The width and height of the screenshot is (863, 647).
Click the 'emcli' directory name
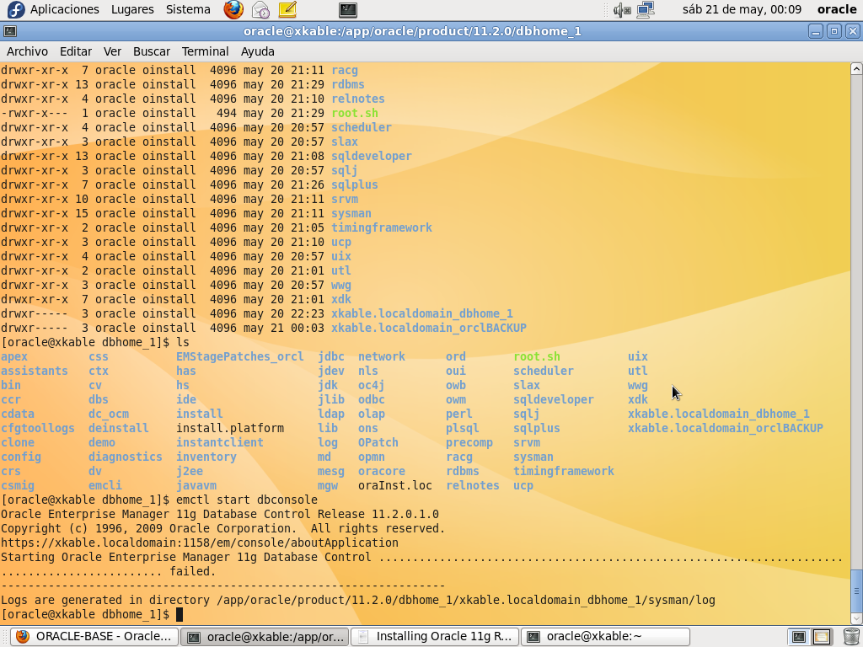[x=105, y=485]
